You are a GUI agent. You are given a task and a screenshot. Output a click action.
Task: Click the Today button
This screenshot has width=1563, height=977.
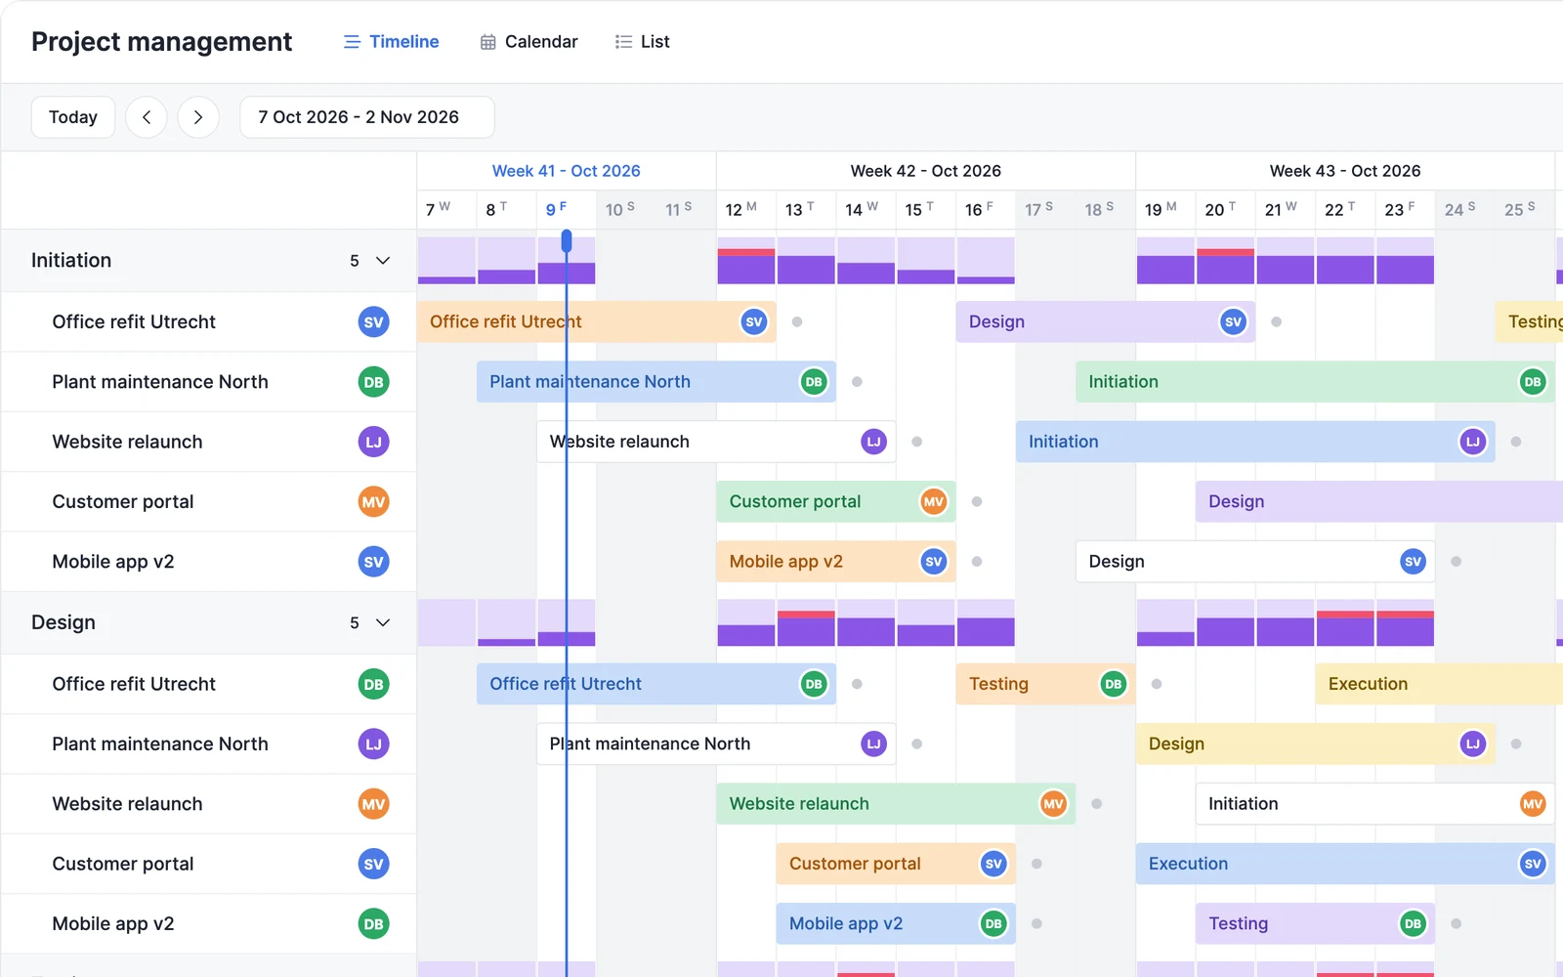tap(73, 117)
